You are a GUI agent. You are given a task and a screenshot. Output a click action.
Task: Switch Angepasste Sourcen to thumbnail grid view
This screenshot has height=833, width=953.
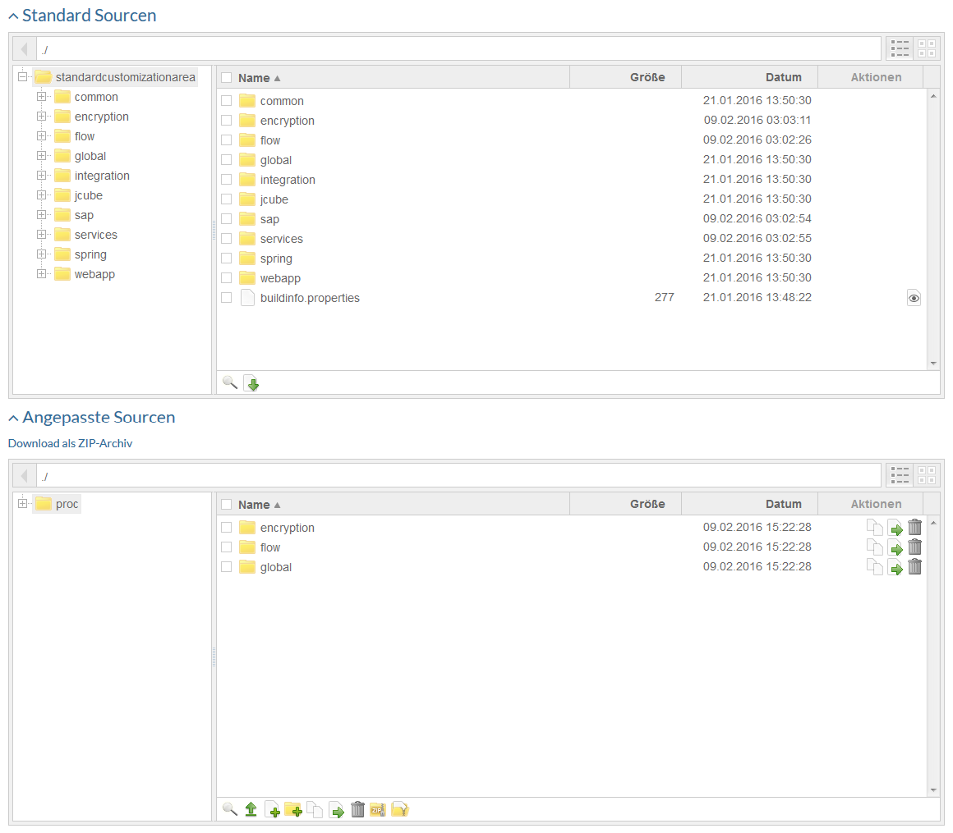(x=927, y=475)
